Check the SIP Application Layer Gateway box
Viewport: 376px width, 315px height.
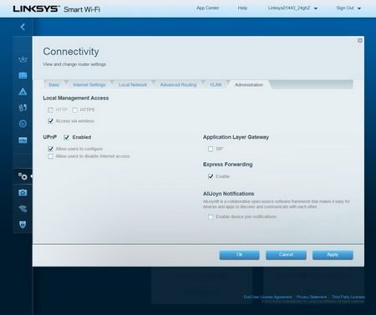coord(211,149)
